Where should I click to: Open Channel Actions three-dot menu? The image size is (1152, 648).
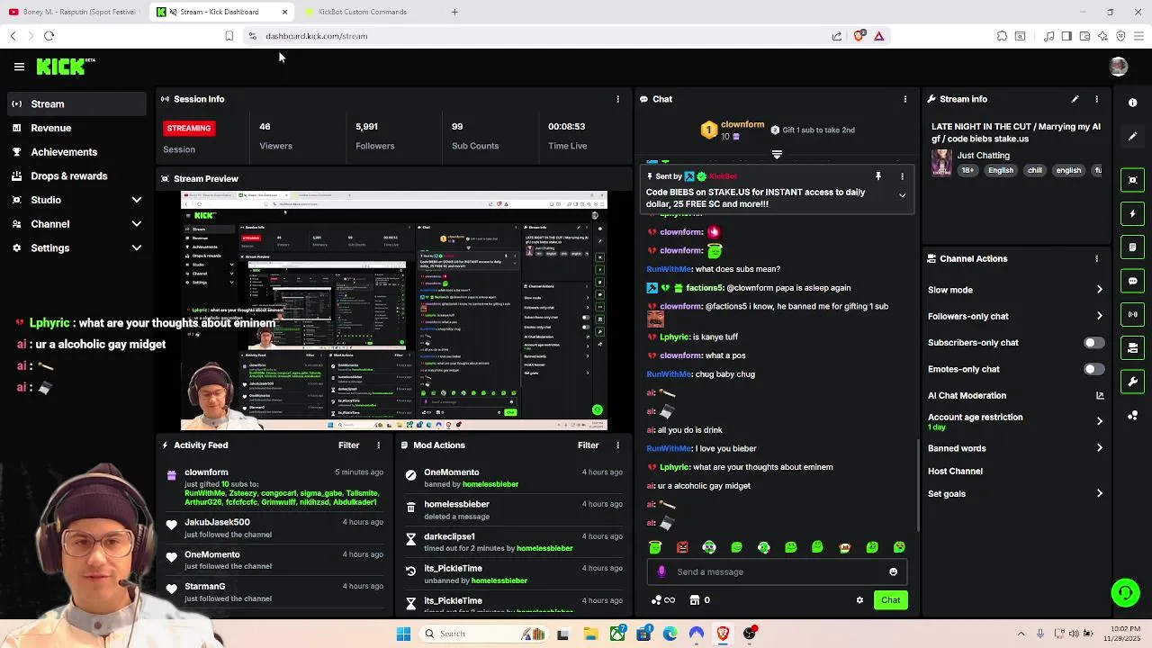1096,258
